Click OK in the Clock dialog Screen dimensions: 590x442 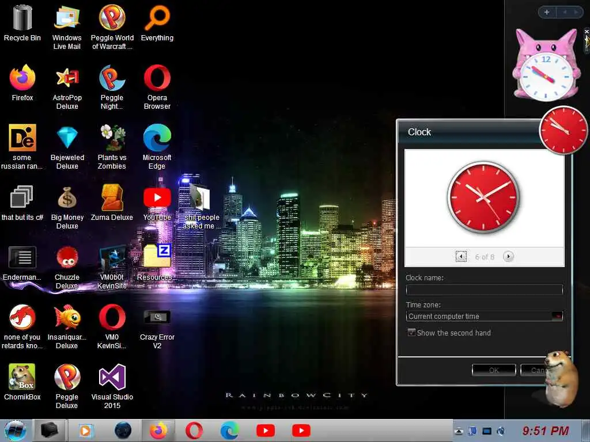(x=494, y=370)
